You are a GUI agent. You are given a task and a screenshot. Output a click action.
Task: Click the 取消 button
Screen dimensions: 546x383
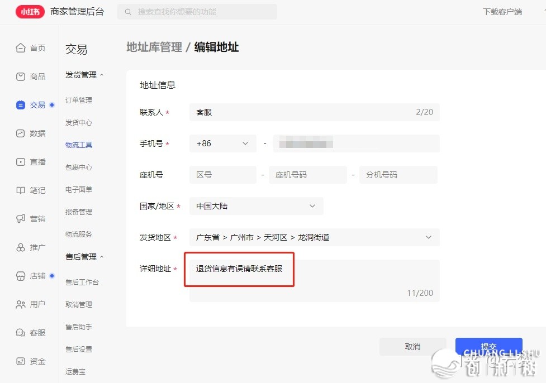coord(412,347)
